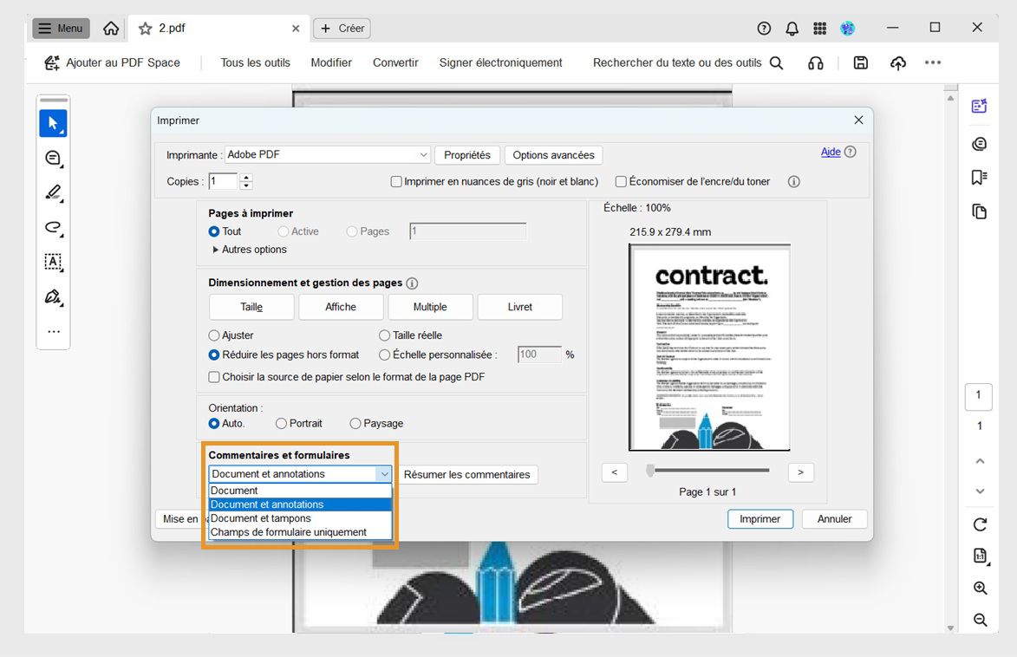Open the Fill and Sign pen tool

tap(53, 296)
